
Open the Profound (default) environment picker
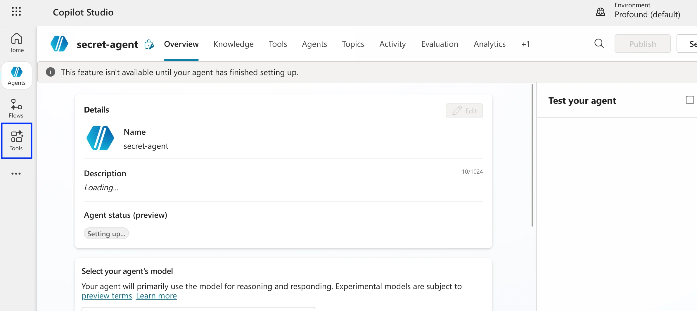coord(647,11)
